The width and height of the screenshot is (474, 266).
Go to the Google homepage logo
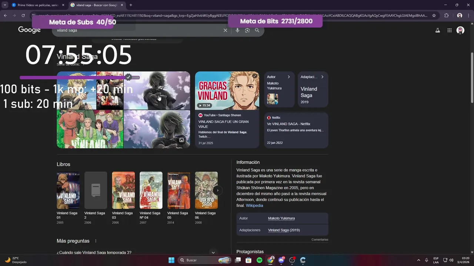(x=29, y=30)
